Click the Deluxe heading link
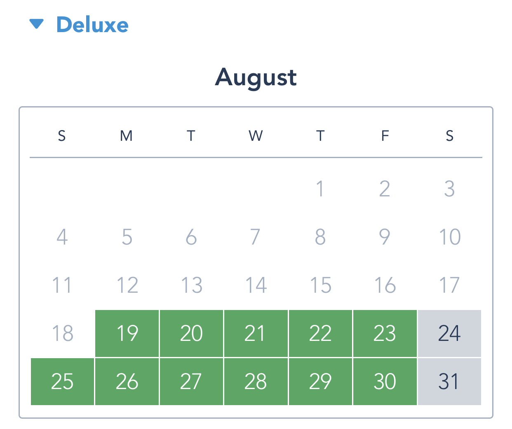This screenshot has width=512, height=429. point(92,25)
